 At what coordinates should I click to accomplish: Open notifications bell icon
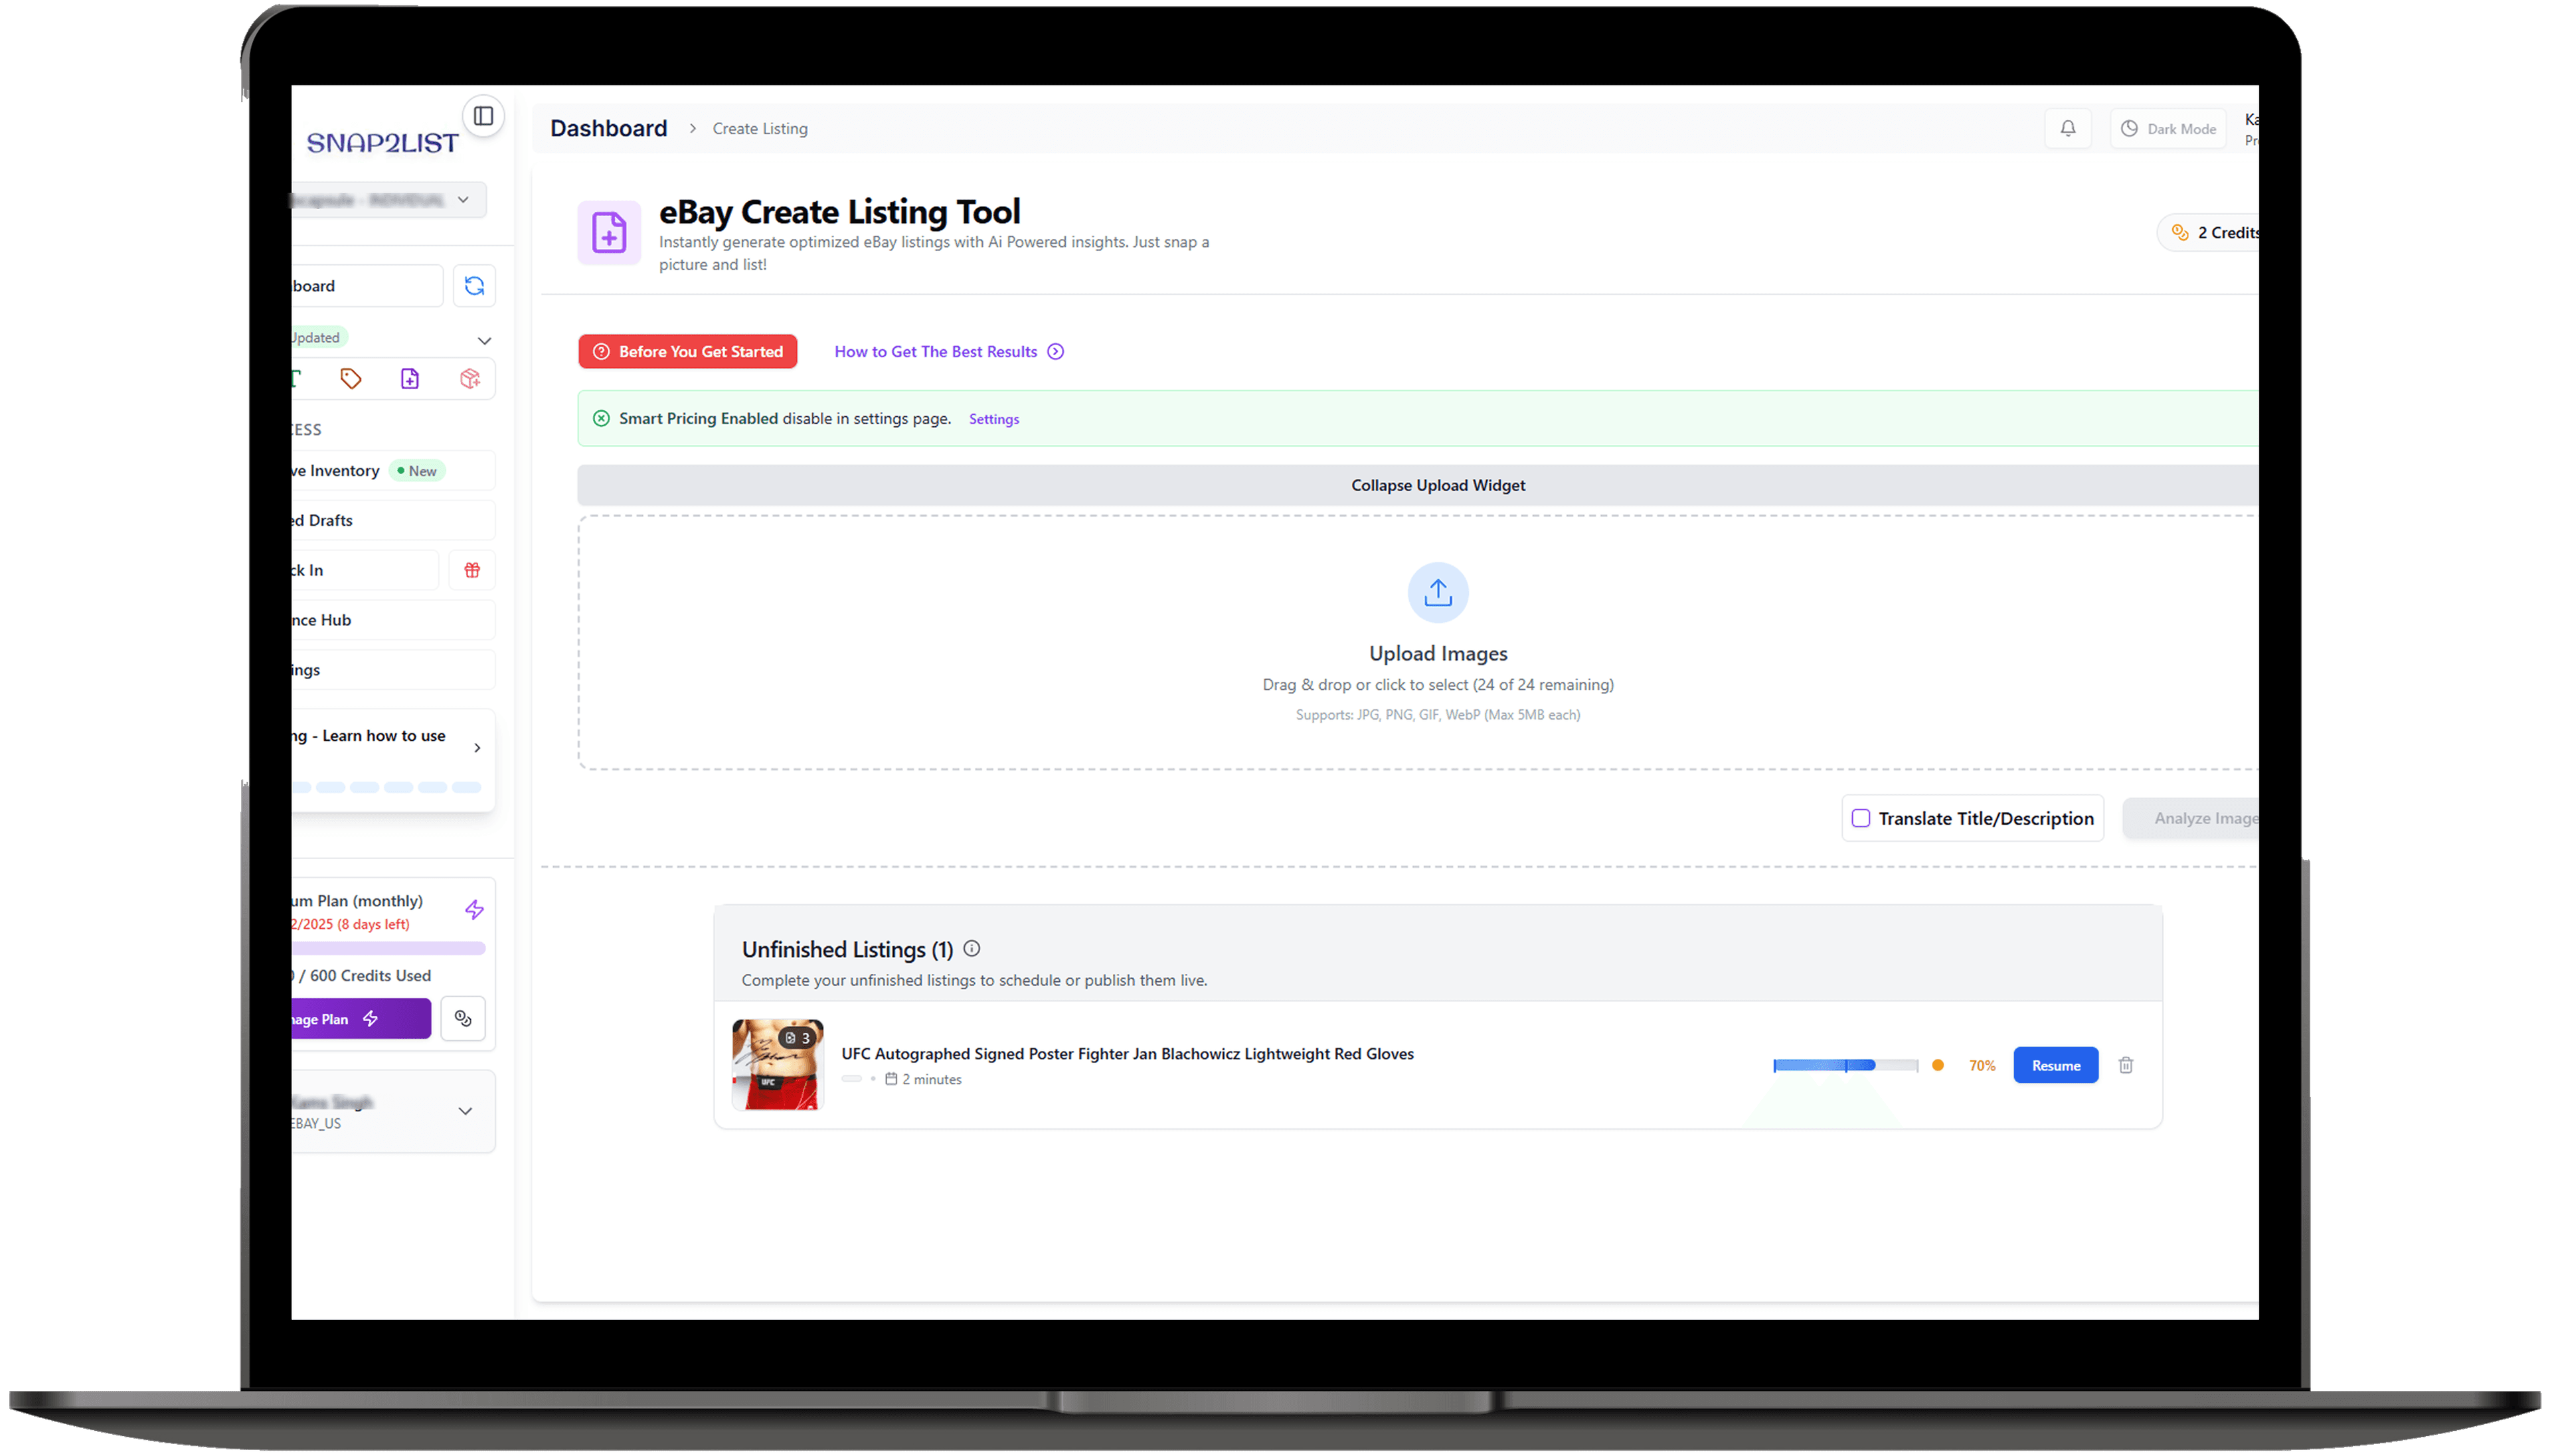[2067, 129]
